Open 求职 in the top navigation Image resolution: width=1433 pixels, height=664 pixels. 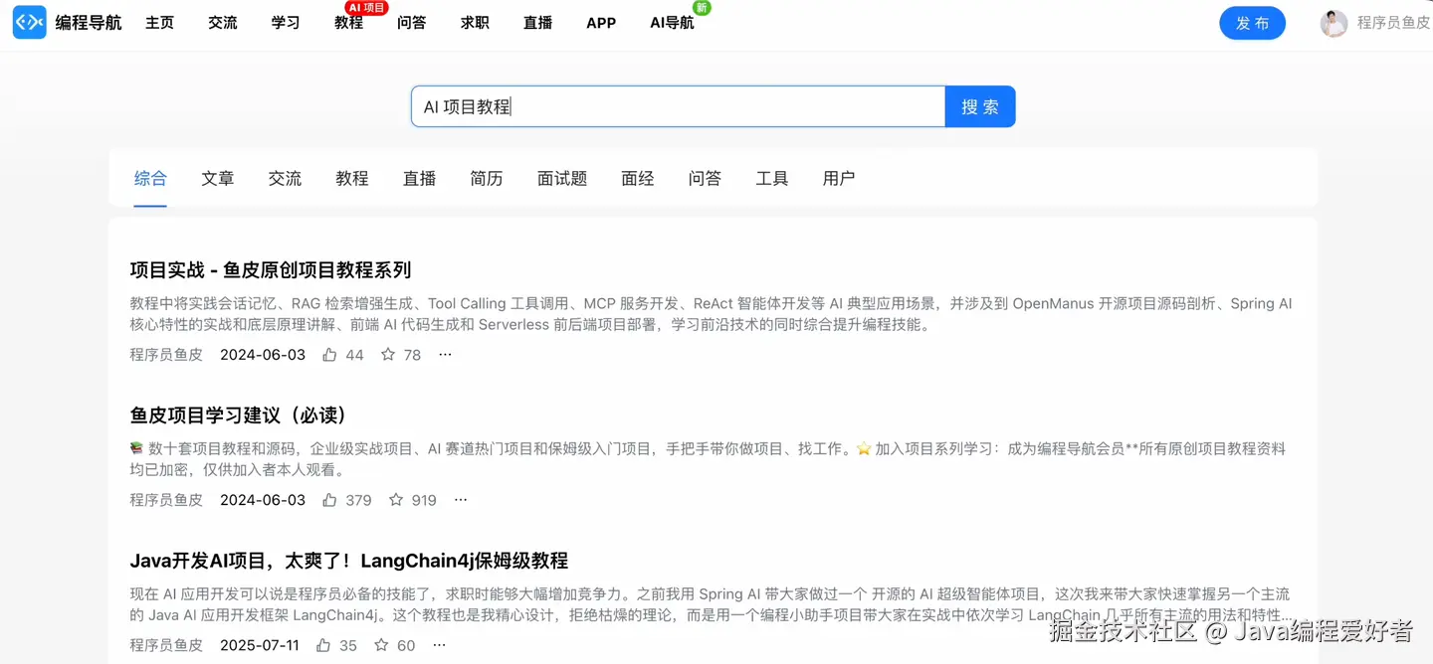(475, 23)
